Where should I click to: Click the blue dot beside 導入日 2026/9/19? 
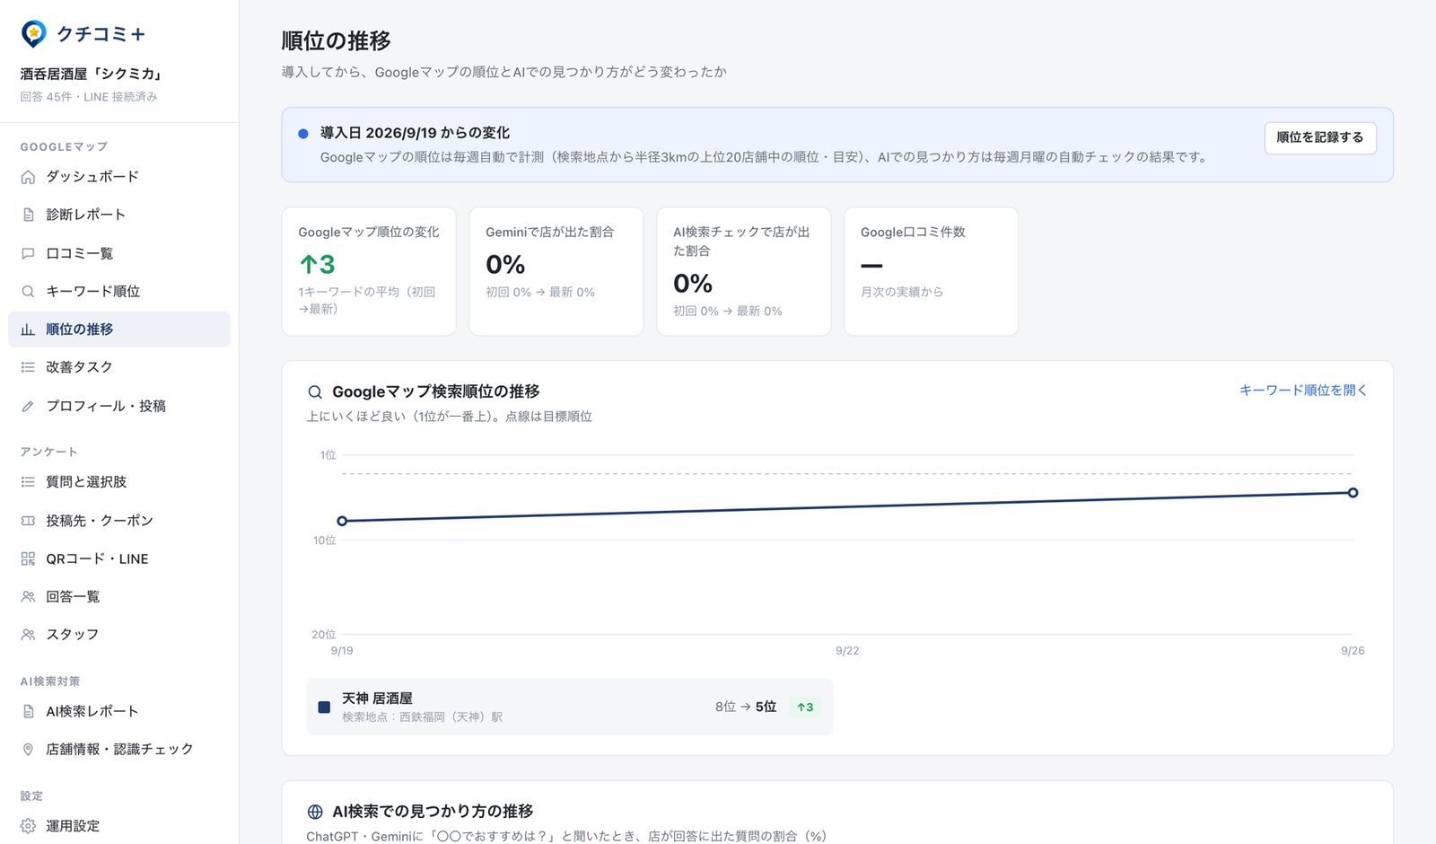(x=303, y=134)
